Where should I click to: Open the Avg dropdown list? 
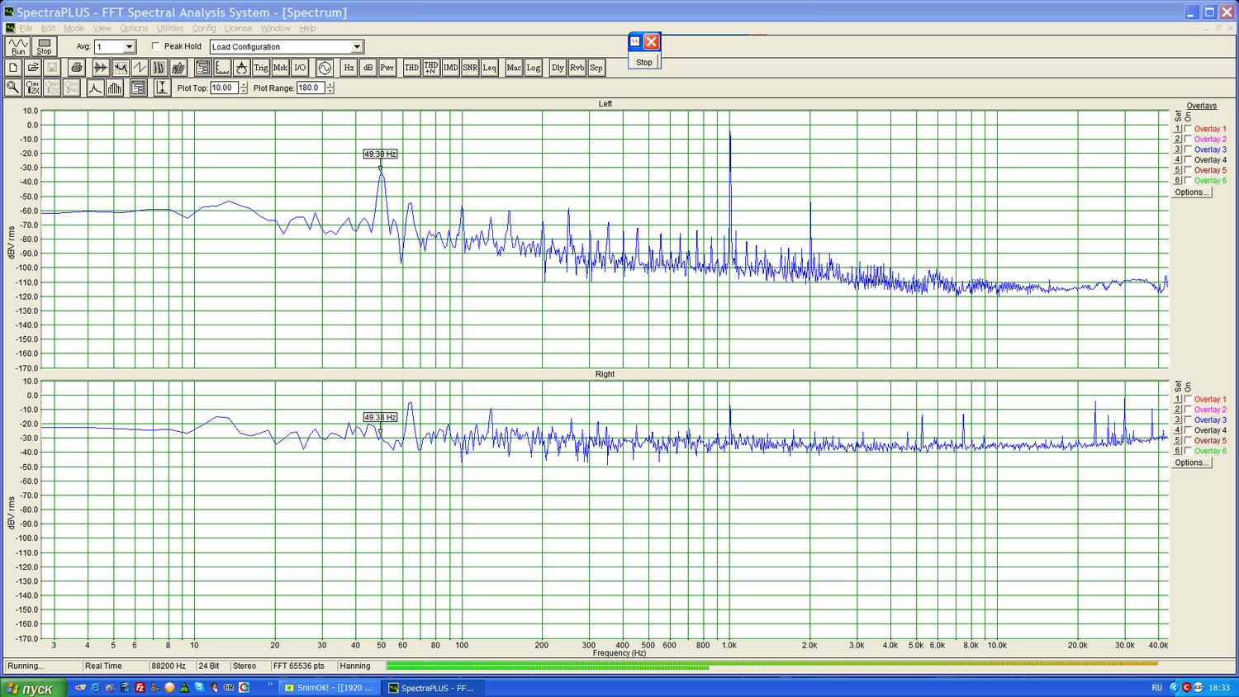pos(129,47)
